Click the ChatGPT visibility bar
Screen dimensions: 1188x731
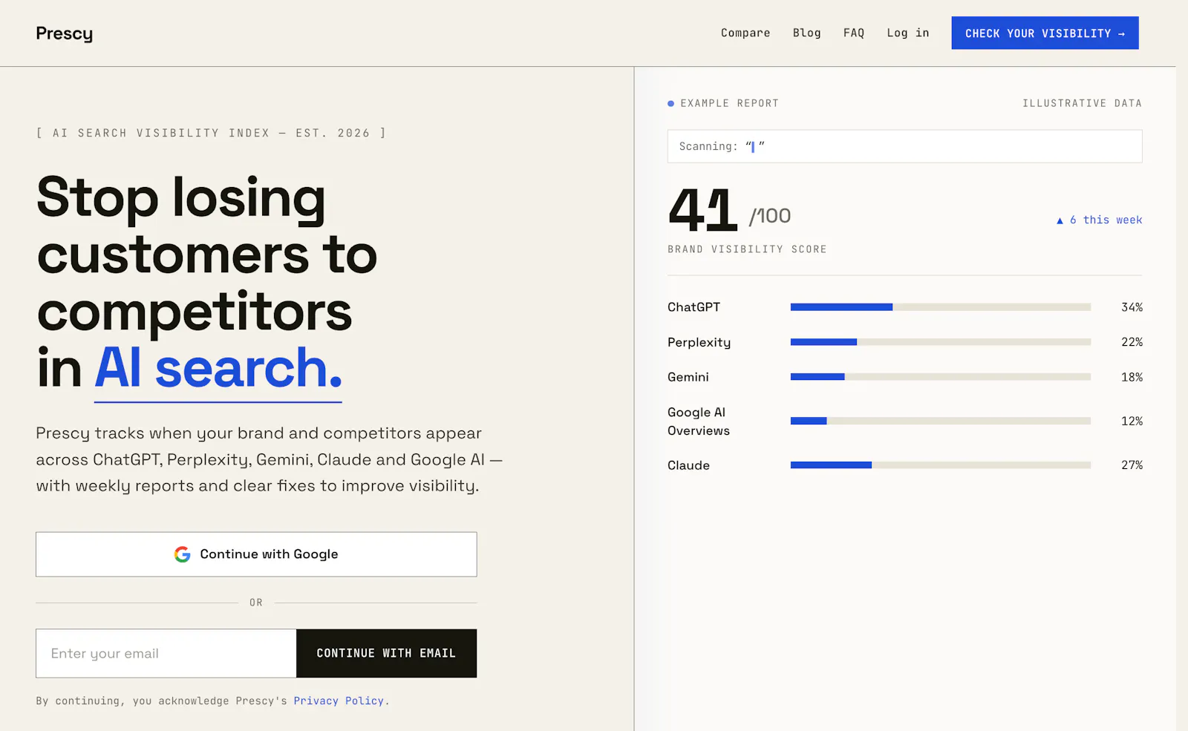pyautogui.click(x=941, y=307)
